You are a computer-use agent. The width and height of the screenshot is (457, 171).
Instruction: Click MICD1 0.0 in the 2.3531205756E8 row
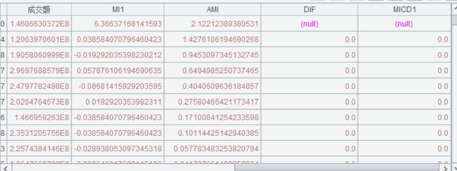click(404, 133)
